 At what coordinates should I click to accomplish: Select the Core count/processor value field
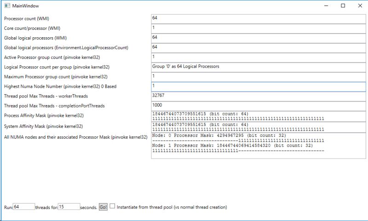click(x=259, y=28)
